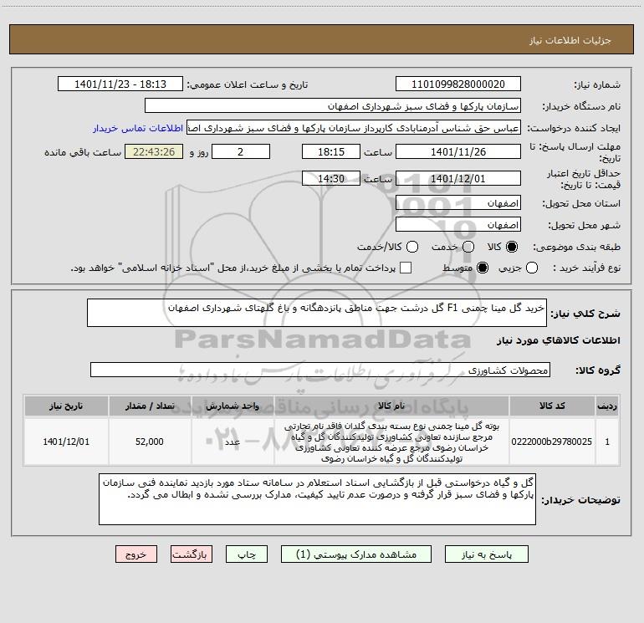Click ردیف column header
The height and width of the screenshot is (623, 644).
point(607,406)
